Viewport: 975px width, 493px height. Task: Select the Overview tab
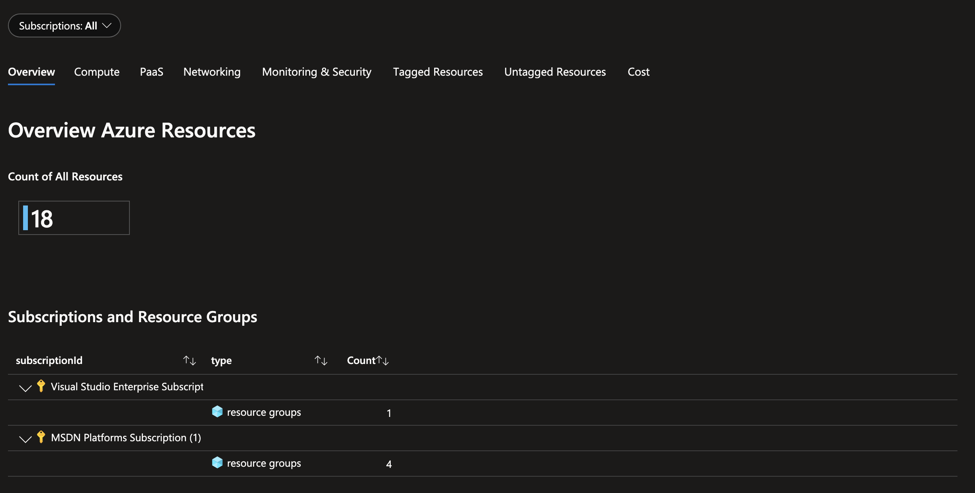click(31, 72)
